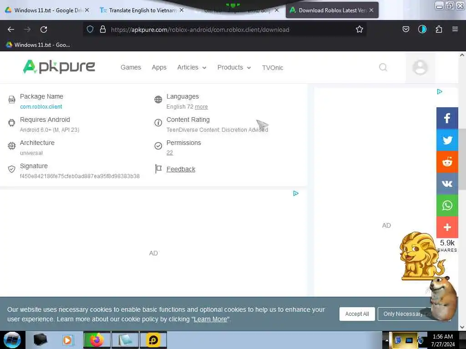Reload the page with refresh icon
The width and height of the screenshot is (466, 349).
point(44,30)
